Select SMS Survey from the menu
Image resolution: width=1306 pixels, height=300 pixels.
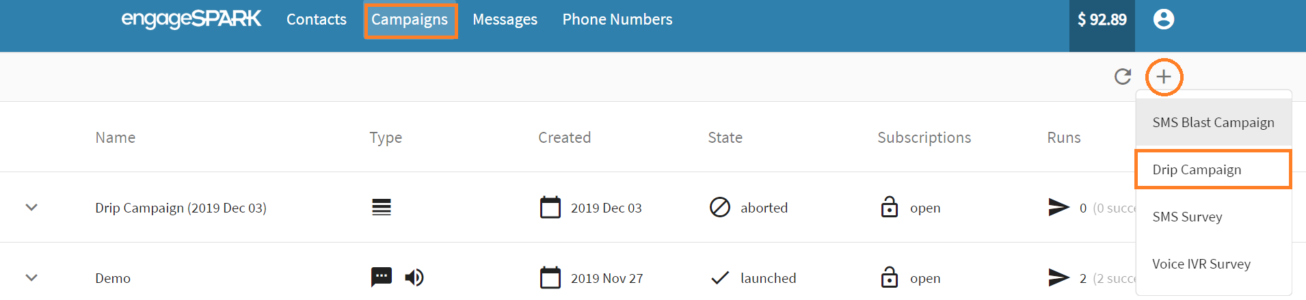pos(1187,217)
